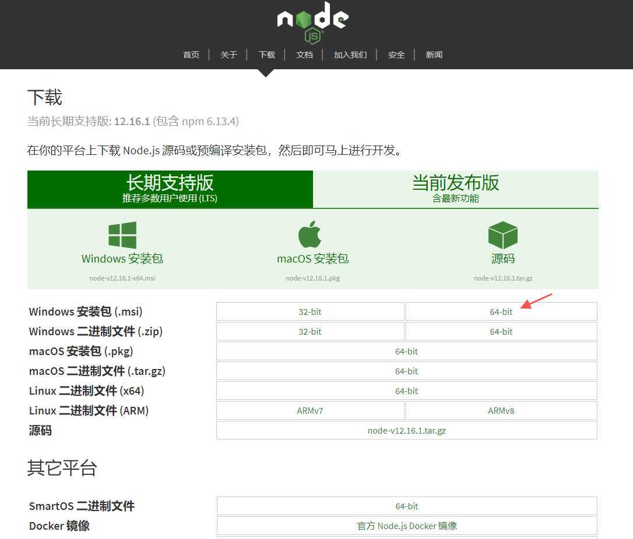Open the 新闻 nav item
Viewport: 633px width, 539px height.
click(434, 55)
